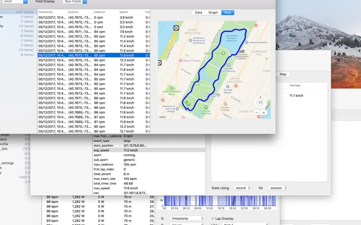Select the event_type stop row
This screenshot has width=361, height=225.
click(x=149, y=141)
